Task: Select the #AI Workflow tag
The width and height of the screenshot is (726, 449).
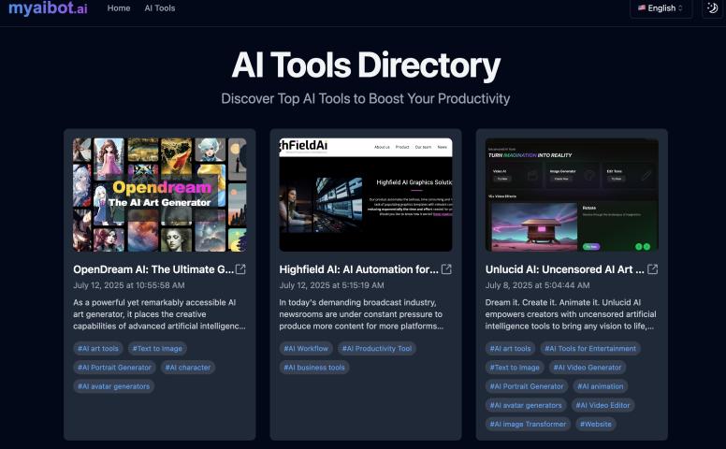Action: click(306, 349)
